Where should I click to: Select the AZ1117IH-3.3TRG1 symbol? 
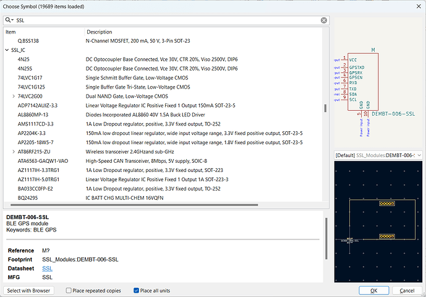click(38, 170)
